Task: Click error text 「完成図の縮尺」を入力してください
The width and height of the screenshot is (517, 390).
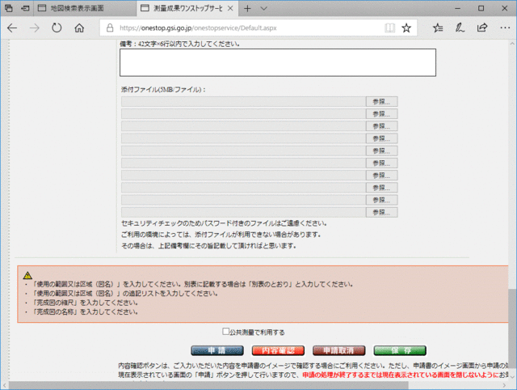Action: [85, 303]
